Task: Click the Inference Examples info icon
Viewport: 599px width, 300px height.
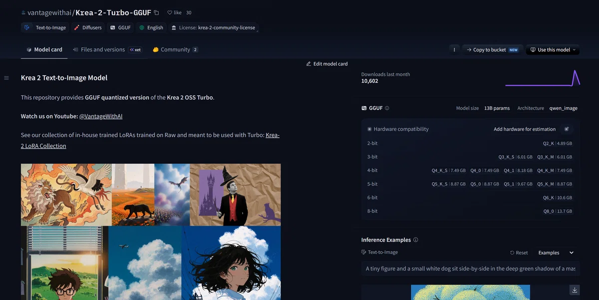Action: (x=416, y=240)
